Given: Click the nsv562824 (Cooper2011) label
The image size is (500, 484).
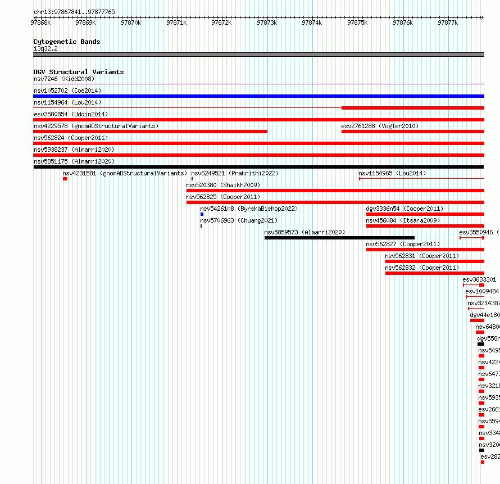Looking at the screenshot, I should tap(71, 138).
